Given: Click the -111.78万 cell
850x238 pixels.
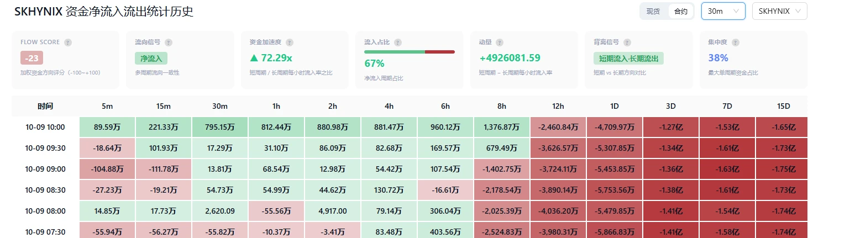Looking at the screenshot, I should [164, 169].
